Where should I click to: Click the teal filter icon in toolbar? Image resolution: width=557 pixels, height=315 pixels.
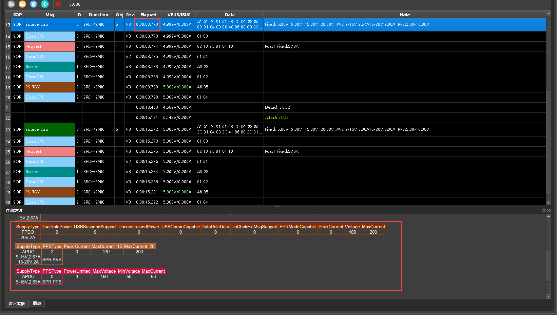point(45,4)
